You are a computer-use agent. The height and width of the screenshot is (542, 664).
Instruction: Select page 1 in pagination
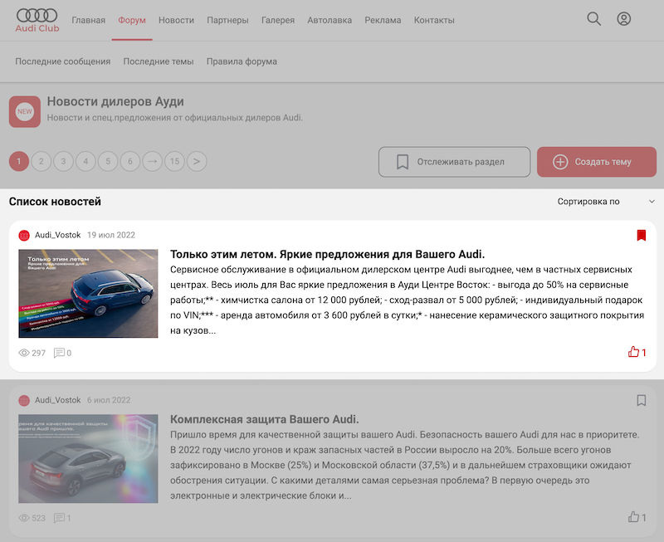[19, 161]
